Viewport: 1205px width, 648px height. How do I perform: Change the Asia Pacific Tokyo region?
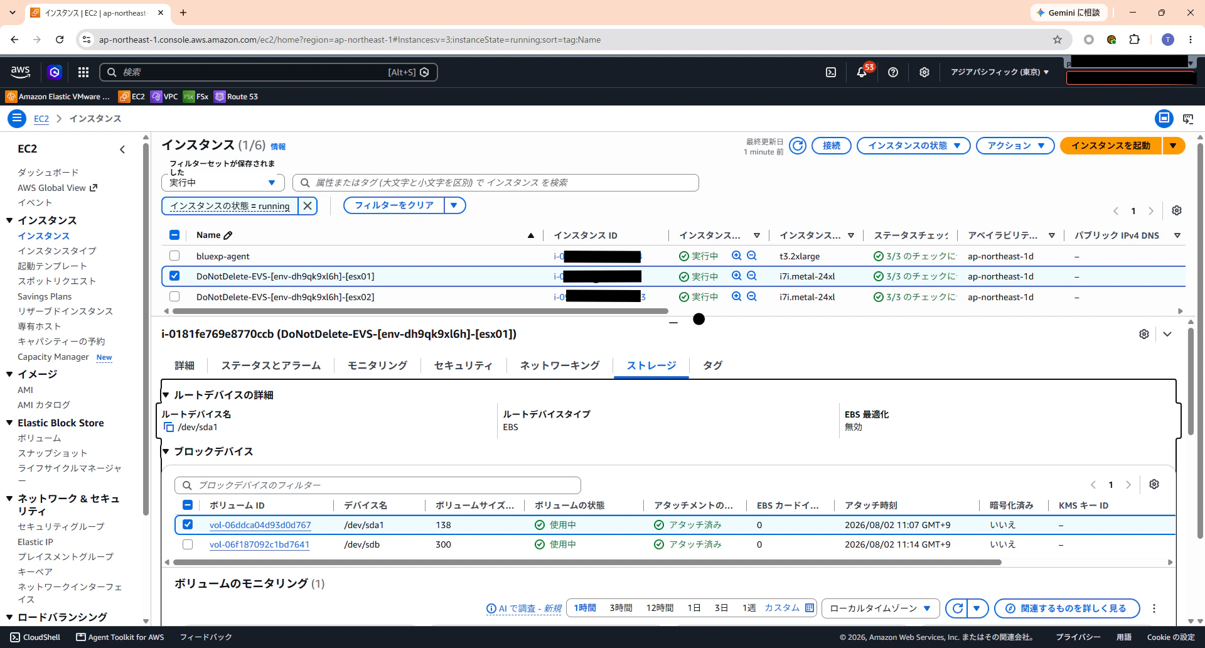[999, 72]
